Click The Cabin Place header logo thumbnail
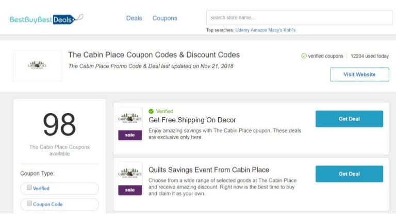Image resolution: width=396 pixels, height=222 pixels. pos(37,65)
